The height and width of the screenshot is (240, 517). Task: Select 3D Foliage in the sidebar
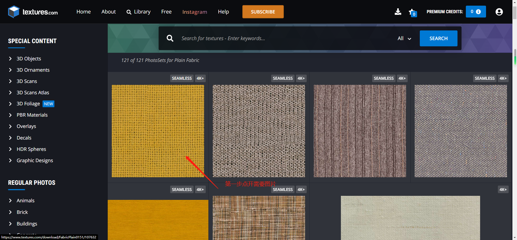[28, 104]
